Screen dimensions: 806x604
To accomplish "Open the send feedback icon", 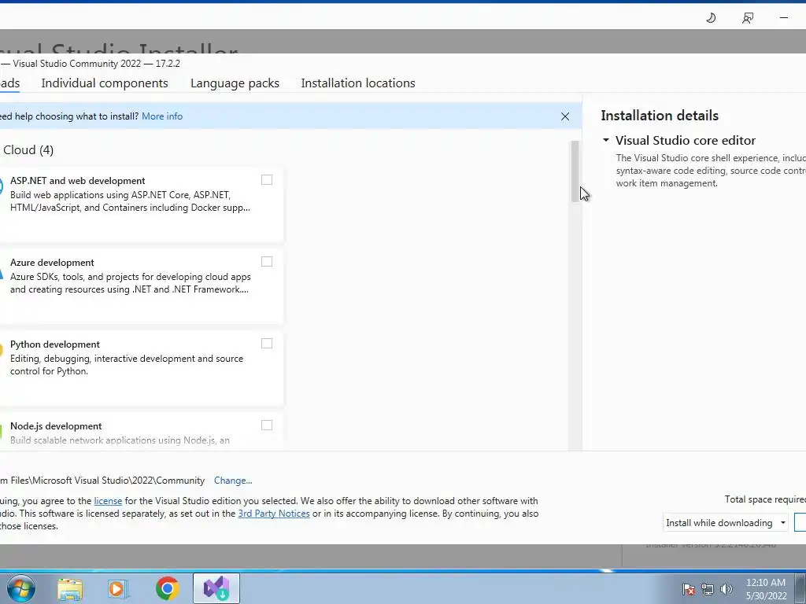I will coord(748,18).
